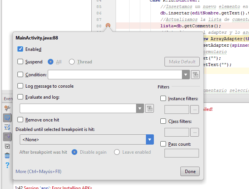Click the db.insertar code line
Viewport: 249px width, 189px height.
pos(205,13)
